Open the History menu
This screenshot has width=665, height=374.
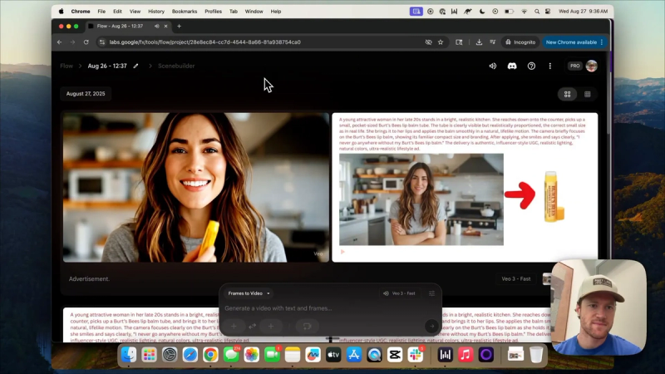point(156,12)
